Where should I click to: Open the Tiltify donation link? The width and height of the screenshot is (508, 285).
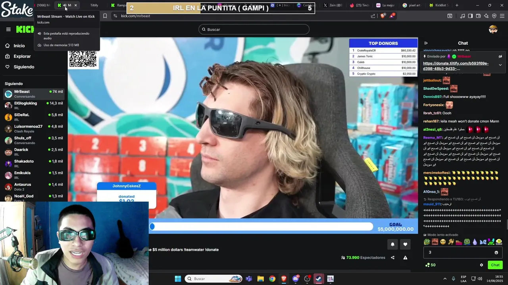(x=456, y=66)
